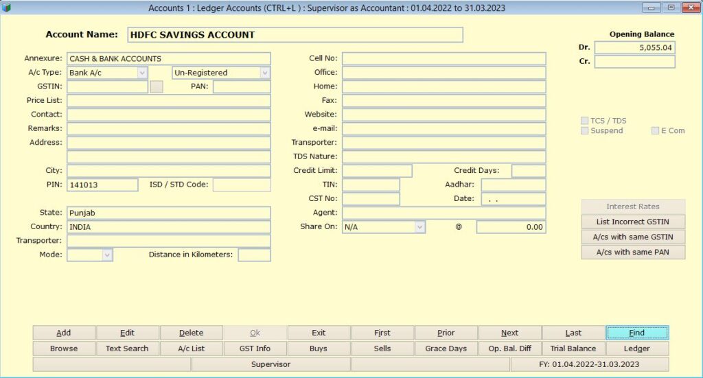Click the Aadhar field
The width and height of the screenshot is (703, 378).
[514, 185]
